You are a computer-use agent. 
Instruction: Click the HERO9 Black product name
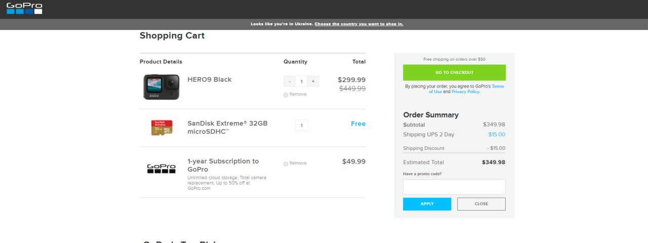tap(210, 79)
